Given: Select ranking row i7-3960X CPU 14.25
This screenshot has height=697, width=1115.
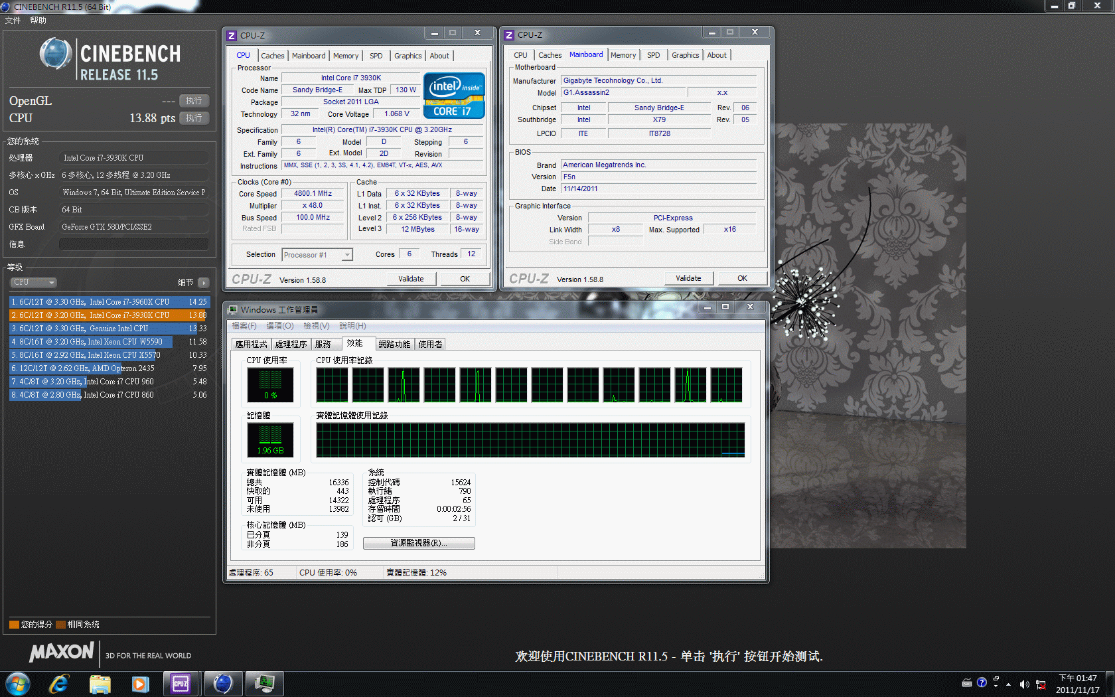Looking at the screenshot, I should coord(109,302).
